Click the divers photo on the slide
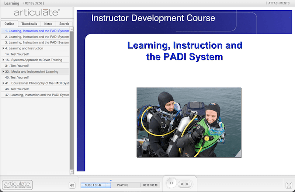This screenshot has width=295, height=192. pyautogui.click(x=189, y=122)
